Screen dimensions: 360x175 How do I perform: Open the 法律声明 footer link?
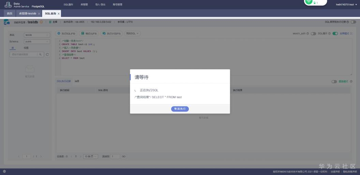point(335,172)
